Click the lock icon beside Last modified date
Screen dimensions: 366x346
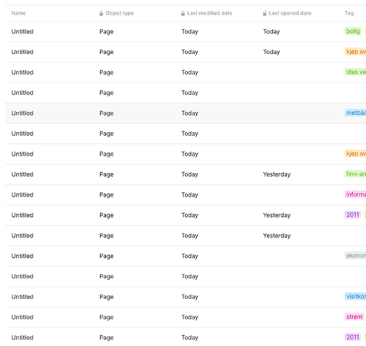pyautogui.click(x=183, y=13)
